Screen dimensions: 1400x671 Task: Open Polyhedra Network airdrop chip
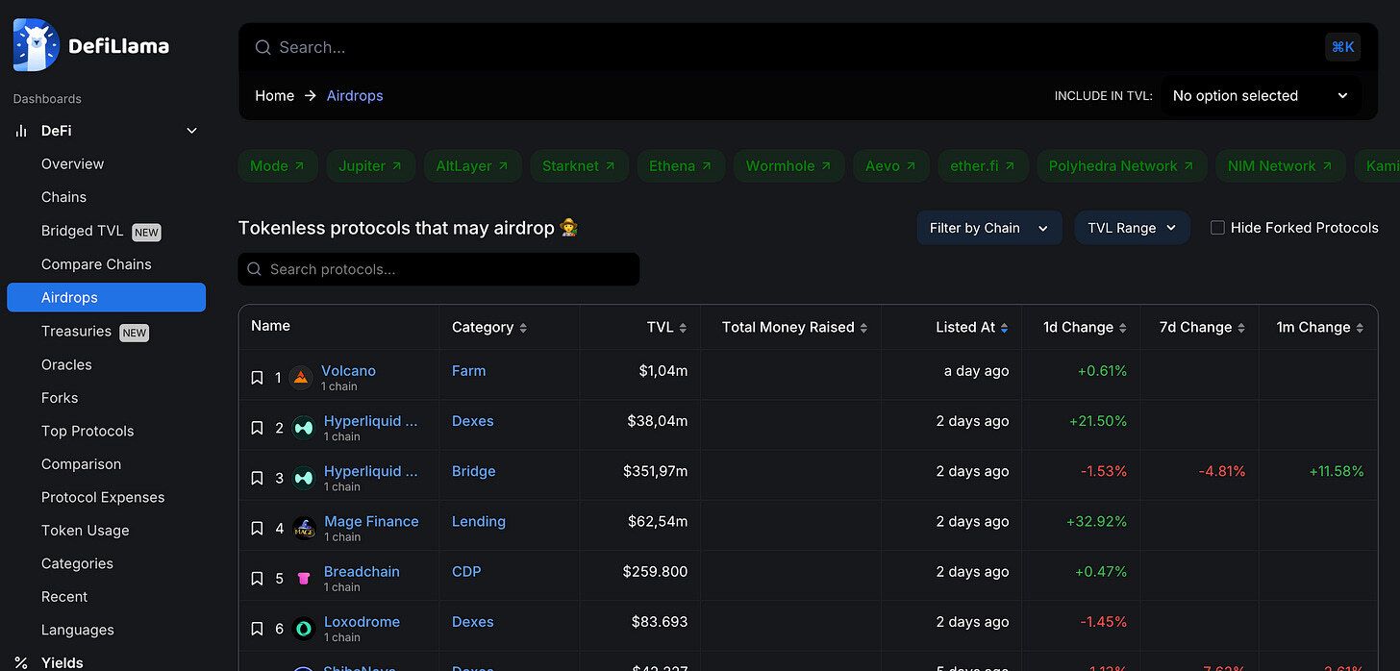click(x=1121, y=165)
